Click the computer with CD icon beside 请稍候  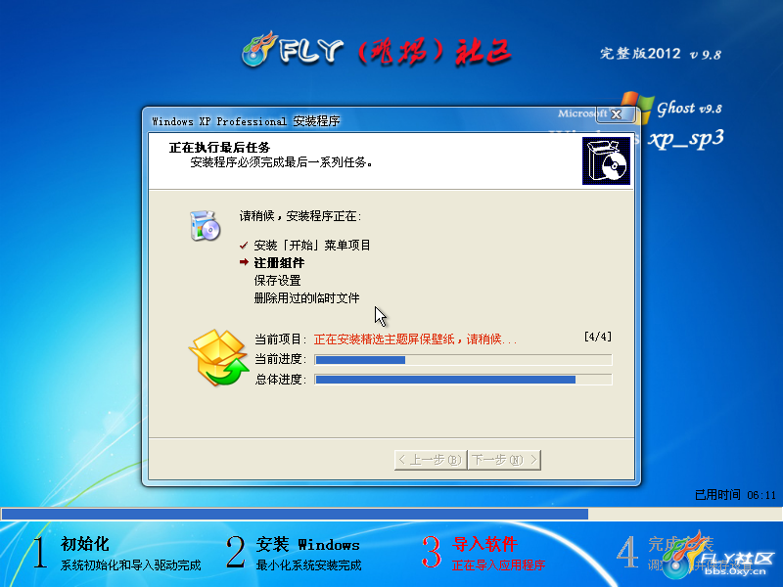[x=205, y=226]
